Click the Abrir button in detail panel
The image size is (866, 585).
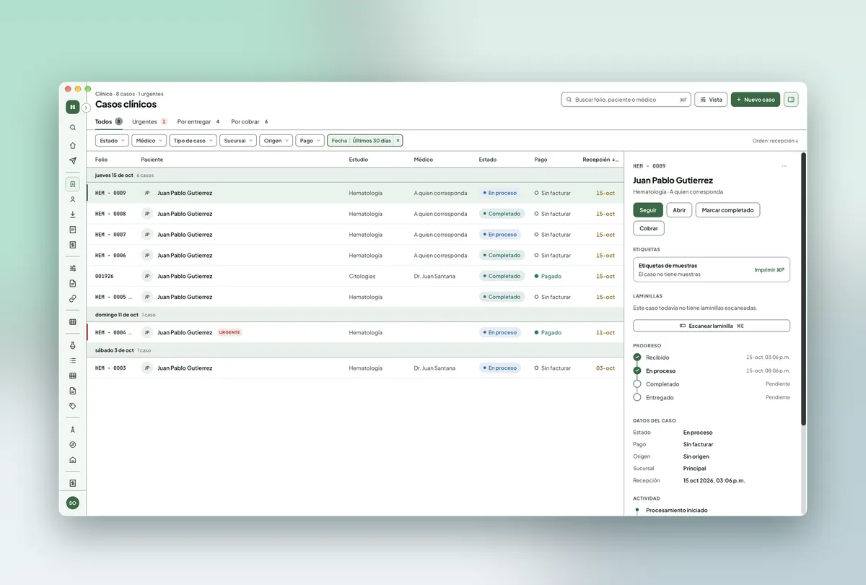(x=679, y=210)
